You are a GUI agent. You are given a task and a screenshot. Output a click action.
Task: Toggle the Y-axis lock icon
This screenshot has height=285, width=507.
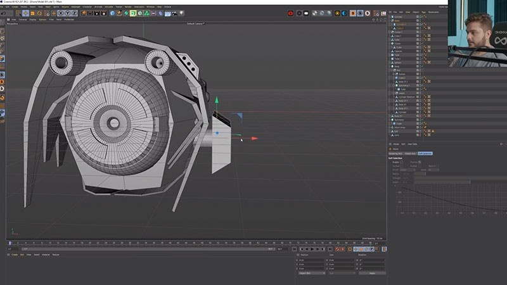point(67,13)
